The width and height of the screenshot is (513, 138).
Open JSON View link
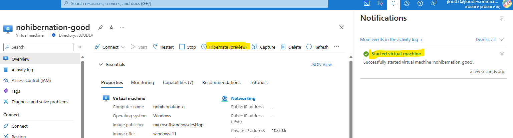click(x=321, y=64)
